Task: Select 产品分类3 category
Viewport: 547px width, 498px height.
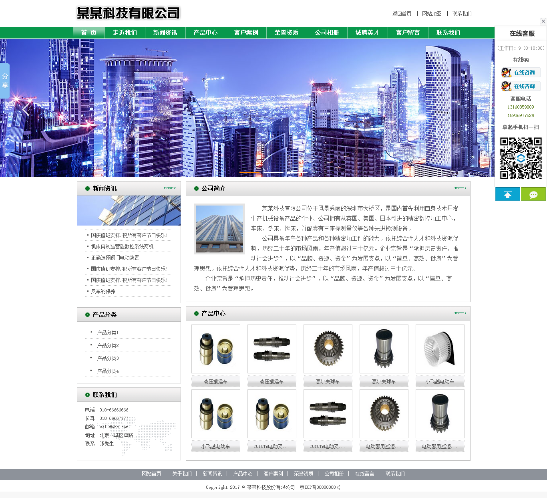Action: pyautogui.click(x=108, y=358)
